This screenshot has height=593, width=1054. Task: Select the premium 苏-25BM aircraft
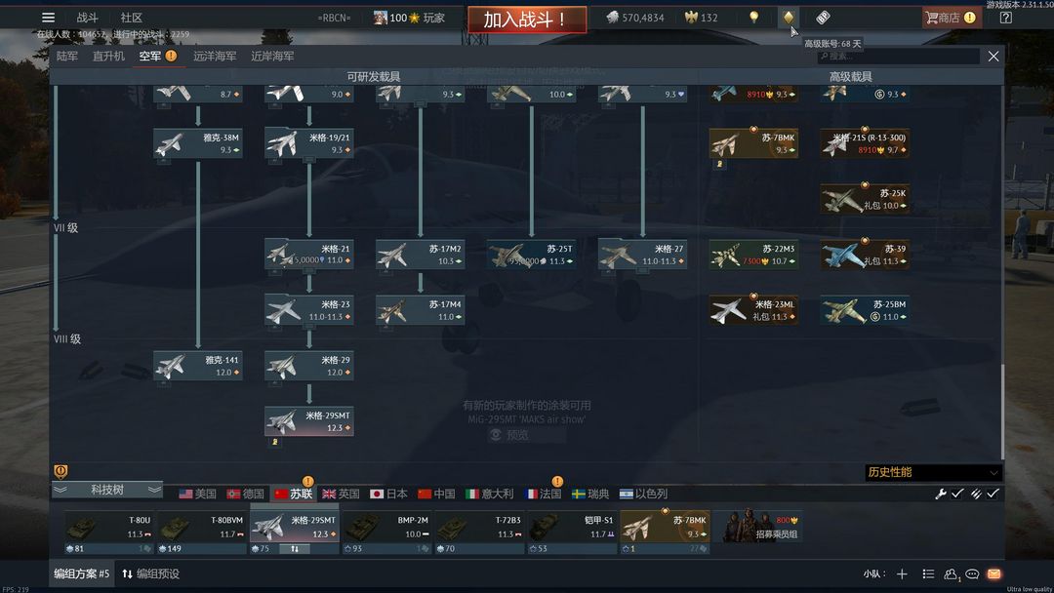(x=865, y=310)
